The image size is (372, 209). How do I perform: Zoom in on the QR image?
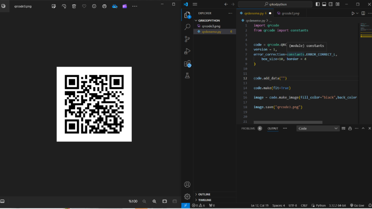click(154, 202)
